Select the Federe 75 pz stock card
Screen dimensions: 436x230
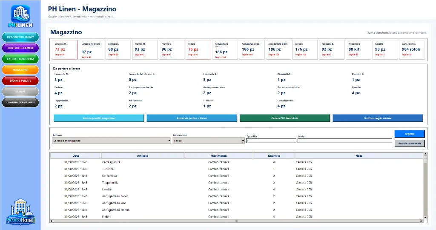[198, 50]
